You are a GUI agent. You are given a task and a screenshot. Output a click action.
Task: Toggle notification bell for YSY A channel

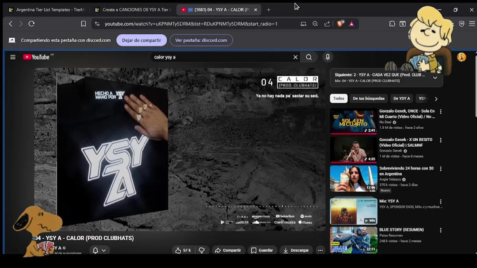(95, 250)
